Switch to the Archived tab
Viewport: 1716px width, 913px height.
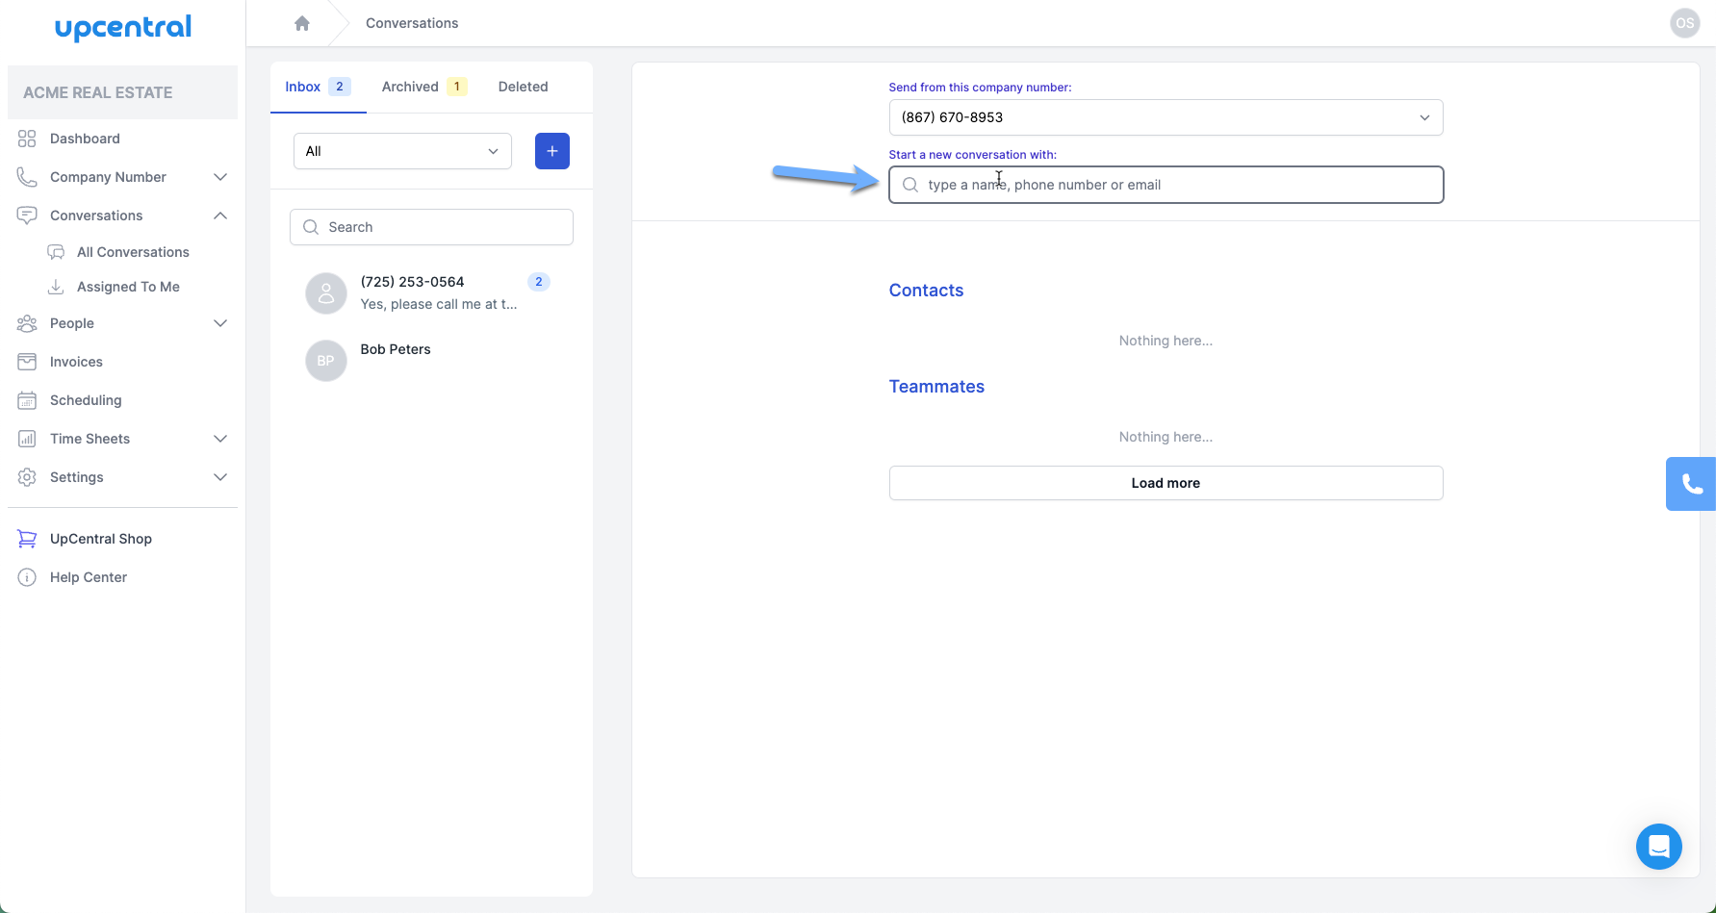[409, 86]
